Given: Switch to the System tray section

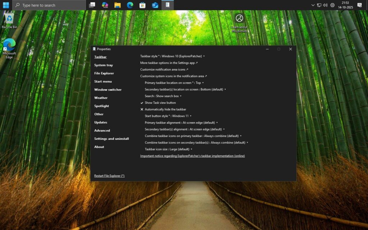Looking at the screenshot, I should (103, 65).
